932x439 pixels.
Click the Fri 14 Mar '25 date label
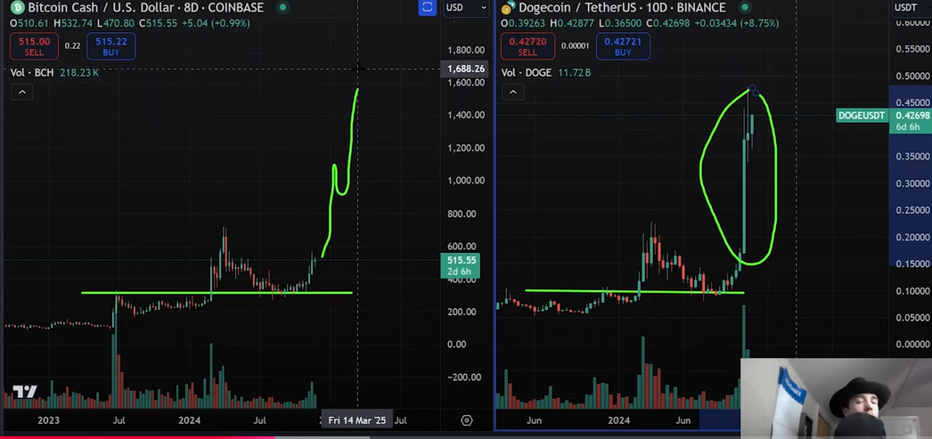click(356, 420)
